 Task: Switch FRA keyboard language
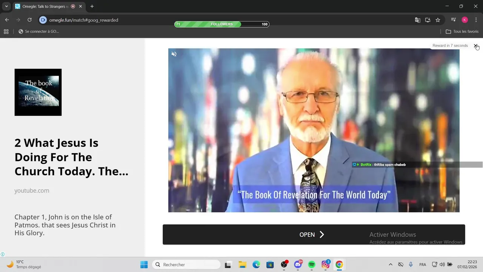423,264
